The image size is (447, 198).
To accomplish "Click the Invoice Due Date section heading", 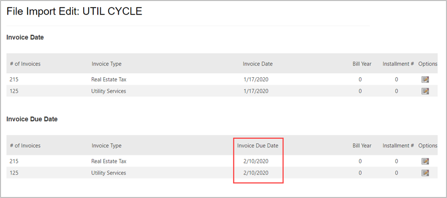I will coord(32,119).
